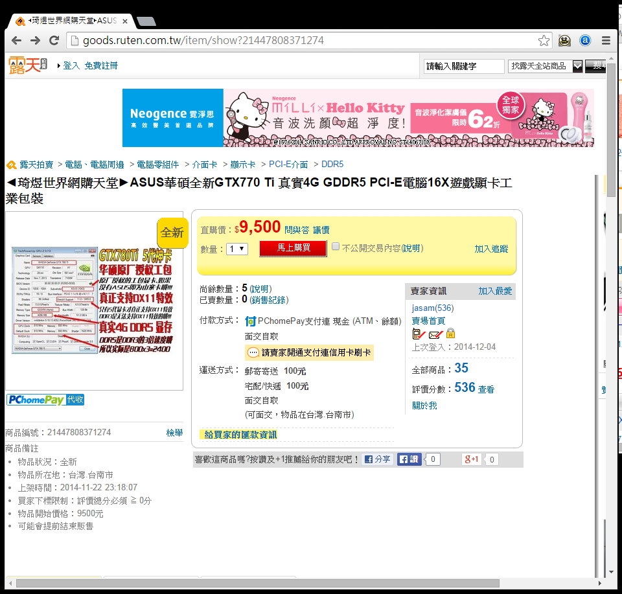Open the Chrome menu (hamburger icon)

pos(606,40)
